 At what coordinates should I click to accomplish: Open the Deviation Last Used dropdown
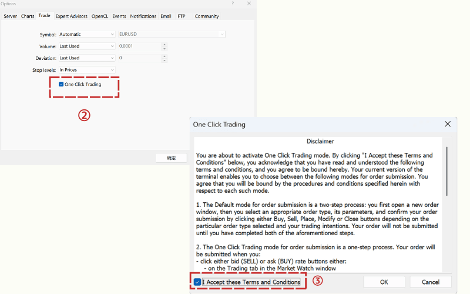click(87, 58)
